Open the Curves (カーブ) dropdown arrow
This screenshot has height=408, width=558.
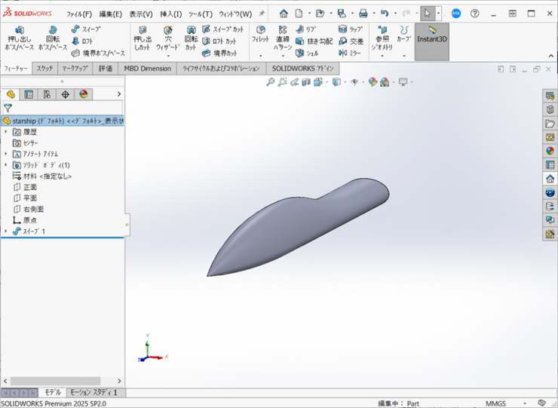404,56
